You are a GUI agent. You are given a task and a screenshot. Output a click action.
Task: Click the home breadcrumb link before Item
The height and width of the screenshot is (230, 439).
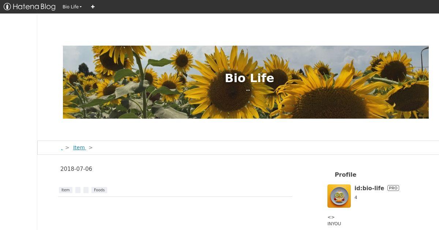click(62, 148)
